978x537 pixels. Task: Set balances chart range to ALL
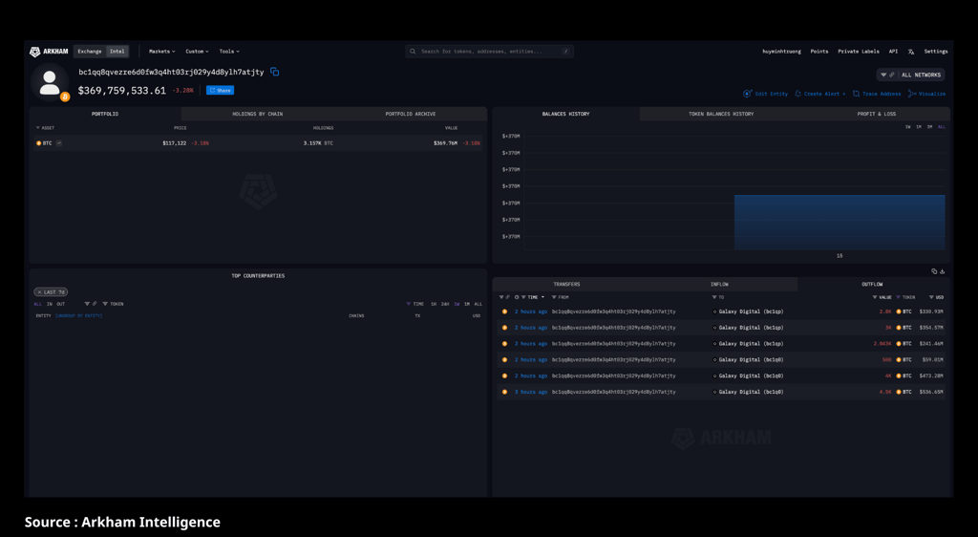942,127
